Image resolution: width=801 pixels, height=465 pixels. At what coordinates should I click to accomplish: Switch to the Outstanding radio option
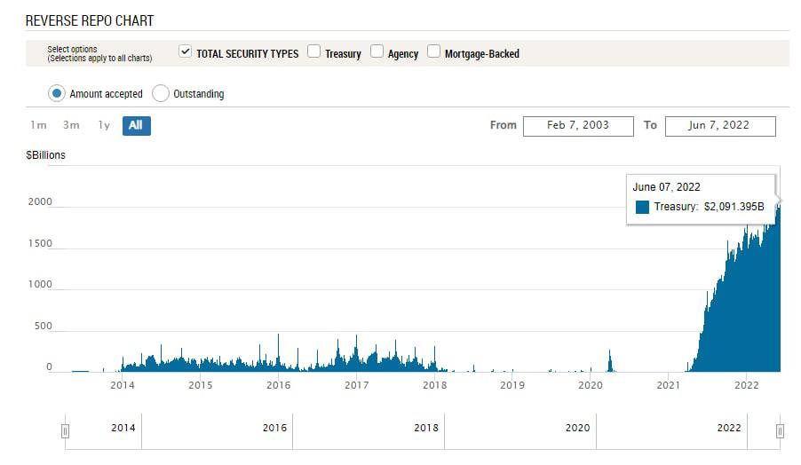[161, 93]
